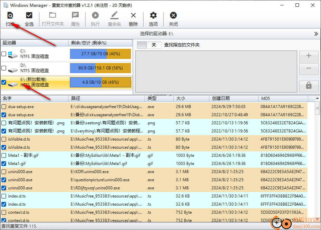Sort by 名字 column header

coord(34,99)
